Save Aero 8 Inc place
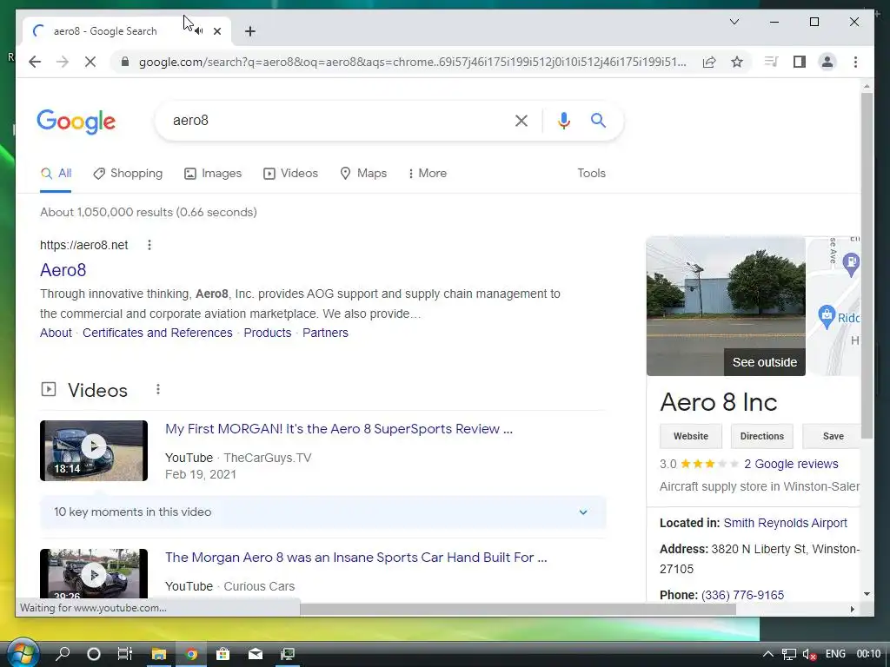The image size is (890, 667). (x=832, y=436)
